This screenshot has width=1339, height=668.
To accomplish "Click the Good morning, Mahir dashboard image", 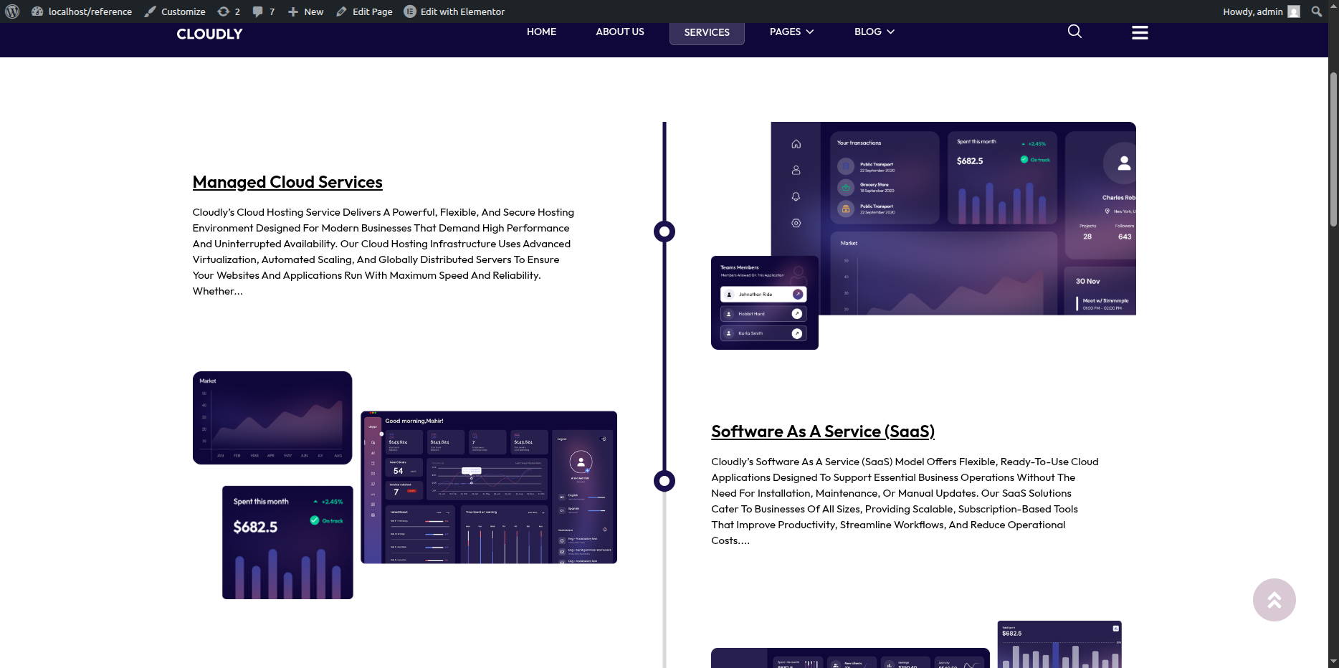I will click(489, 487).
